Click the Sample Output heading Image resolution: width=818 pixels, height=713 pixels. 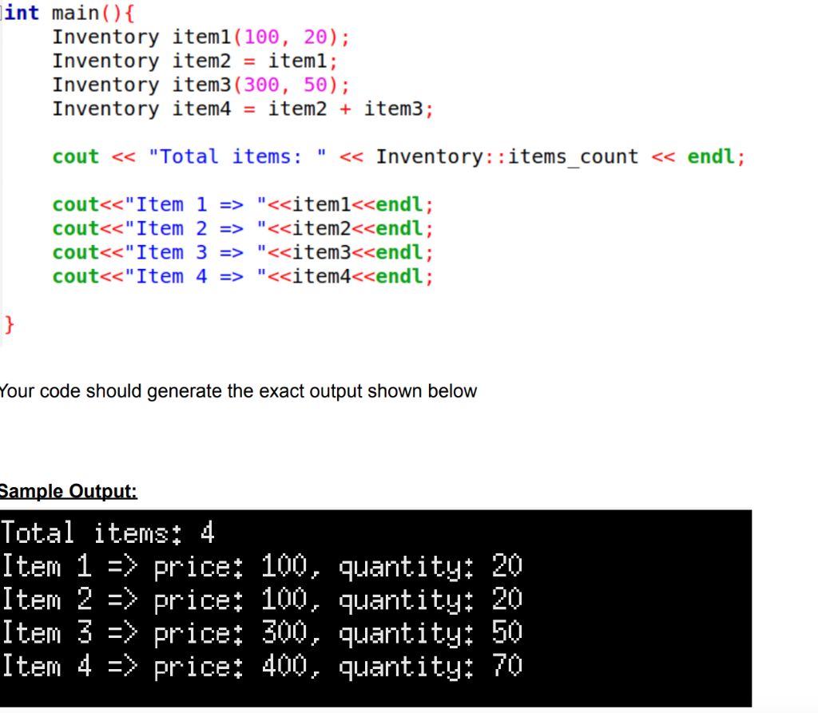click(68, 490)
